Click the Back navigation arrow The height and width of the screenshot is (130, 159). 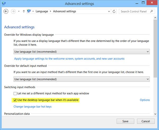click(x=6, y=11)
